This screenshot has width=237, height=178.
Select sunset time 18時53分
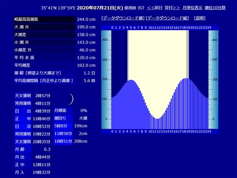coord(41,127)
